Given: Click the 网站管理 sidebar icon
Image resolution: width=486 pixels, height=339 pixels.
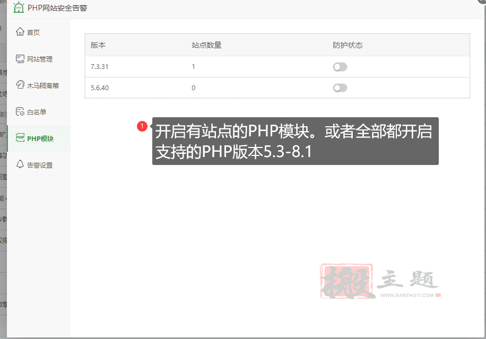Looking at the screenshot, I should click(20, 58).
